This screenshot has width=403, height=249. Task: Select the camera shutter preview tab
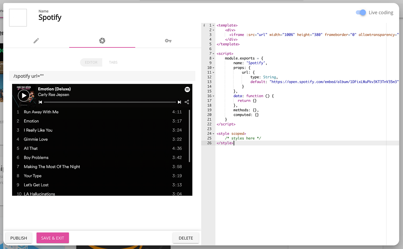[x=102, y=41]
